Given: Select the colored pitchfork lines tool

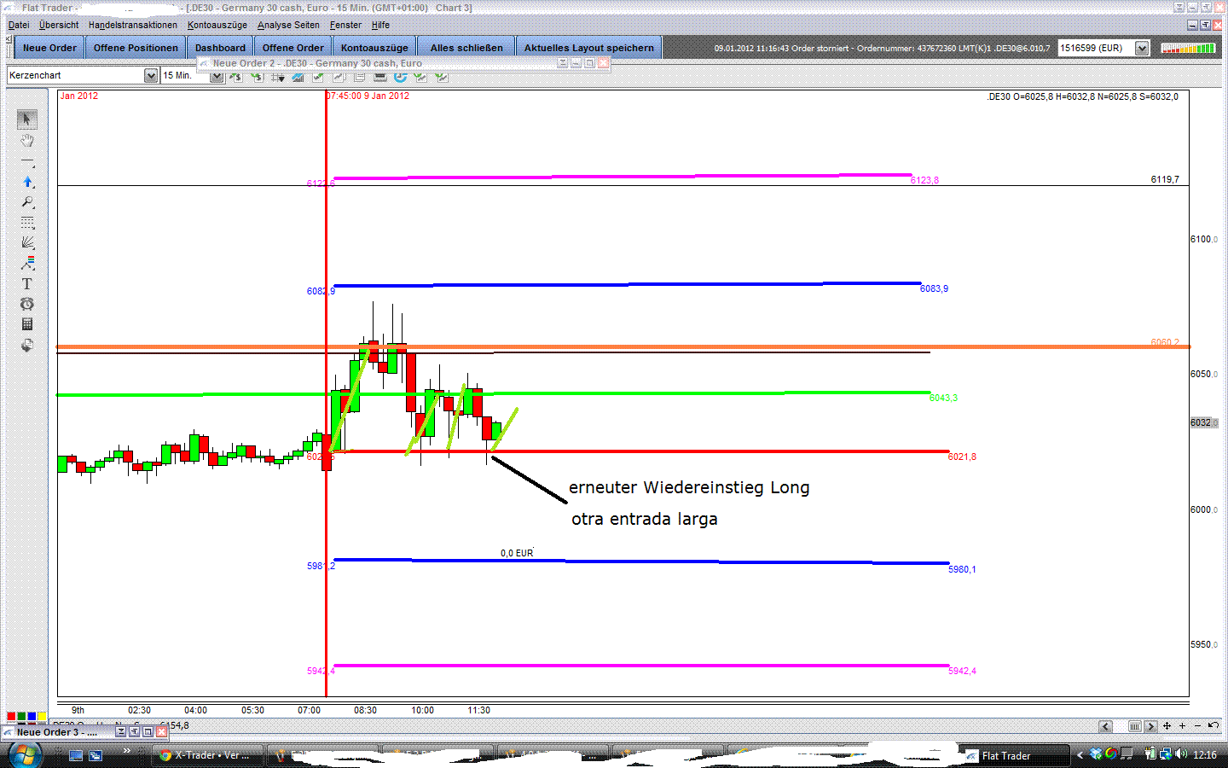Looking at the screenshot, I should tap(27, 263).
